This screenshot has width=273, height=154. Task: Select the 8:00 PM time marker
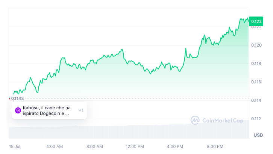[215, 146]
